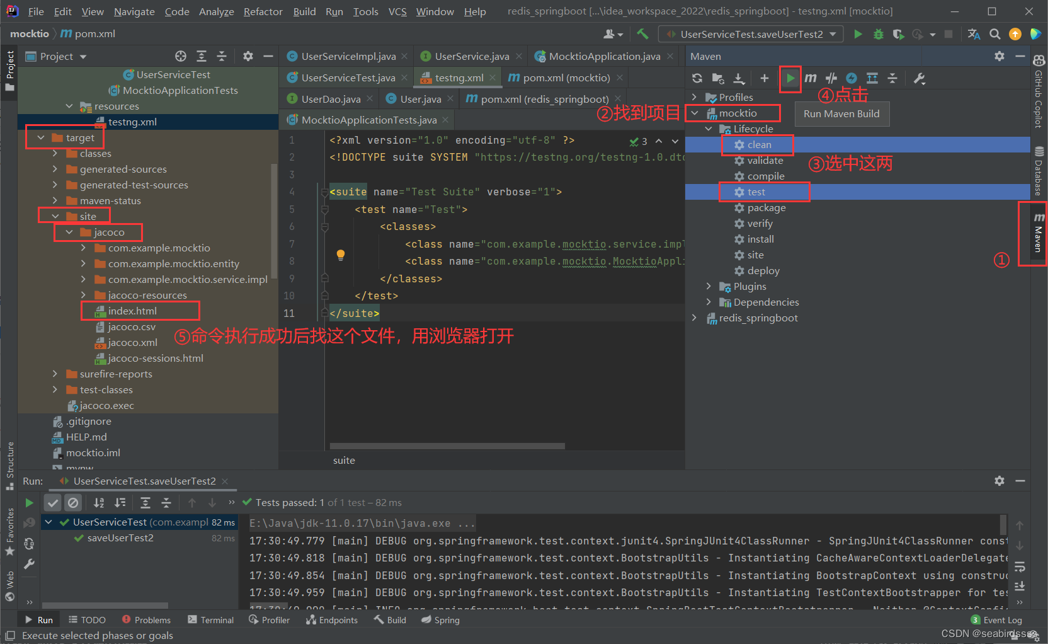
Task: Open Run panel settings gear
Action: pyautogui.click(x=1000, y=481)
